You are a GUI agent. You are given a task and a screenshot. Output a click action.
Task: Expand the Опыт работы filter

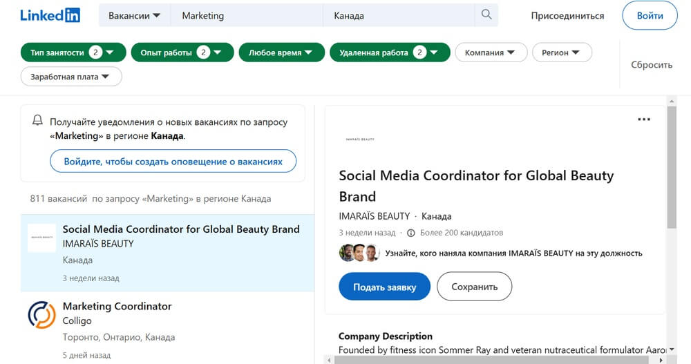(x=182, y=52)
